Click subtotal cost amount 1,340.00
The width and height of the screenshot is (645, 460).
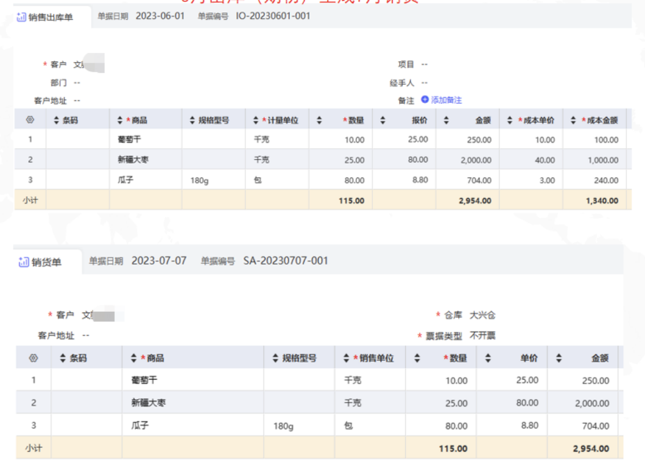click(602, 201)
